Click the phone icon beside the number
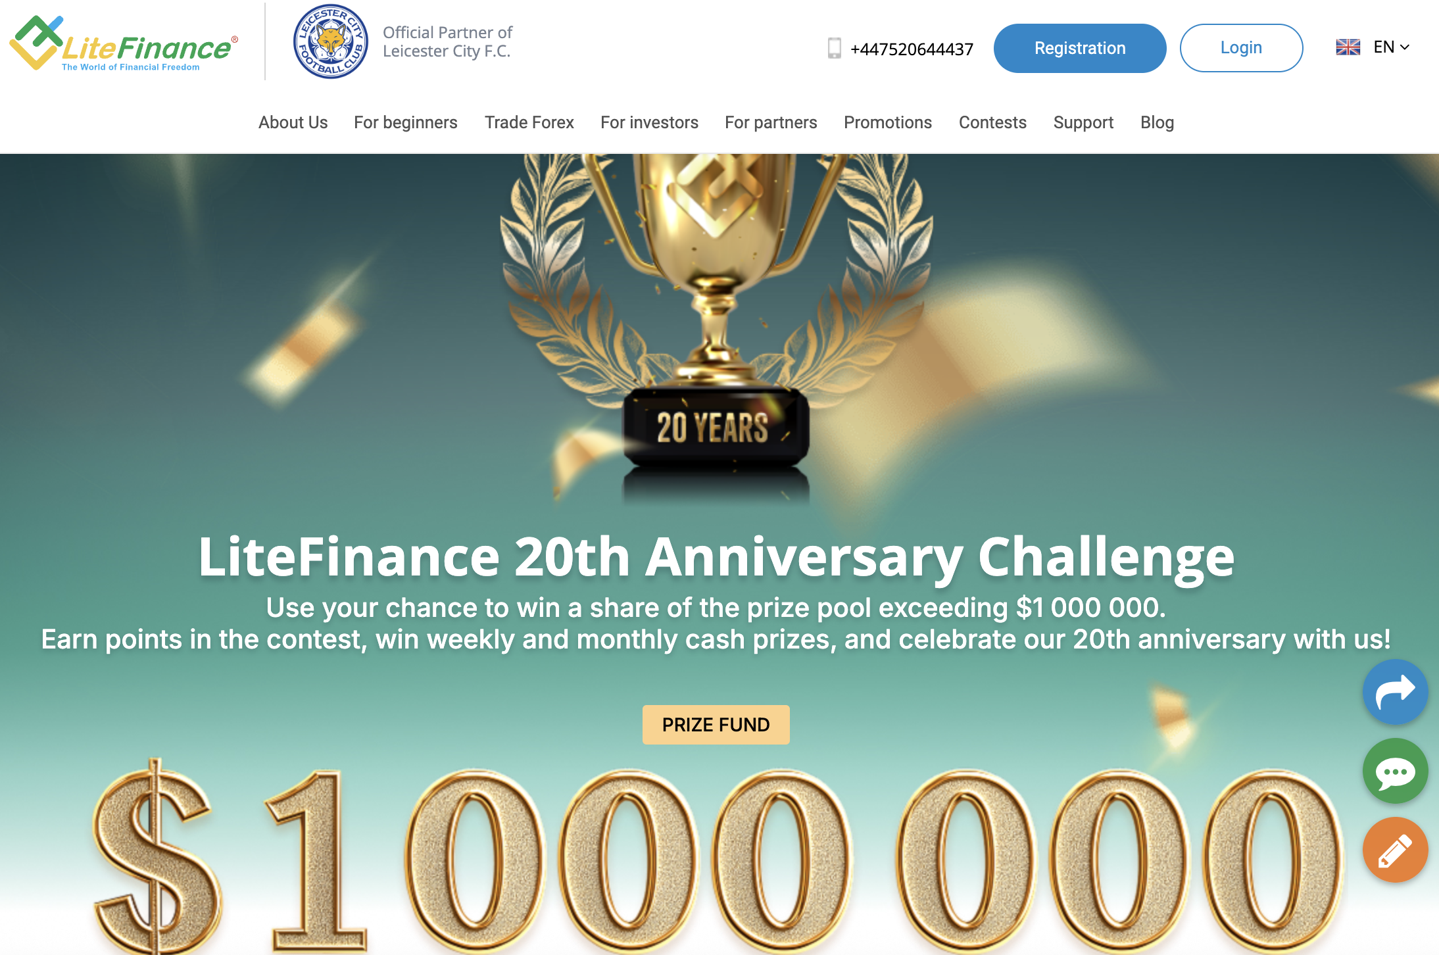This screenshot has height=955, width=1439. pos(834,48)
